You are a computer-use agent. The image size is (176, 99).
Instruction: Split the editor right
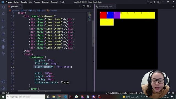click(87, 7)
